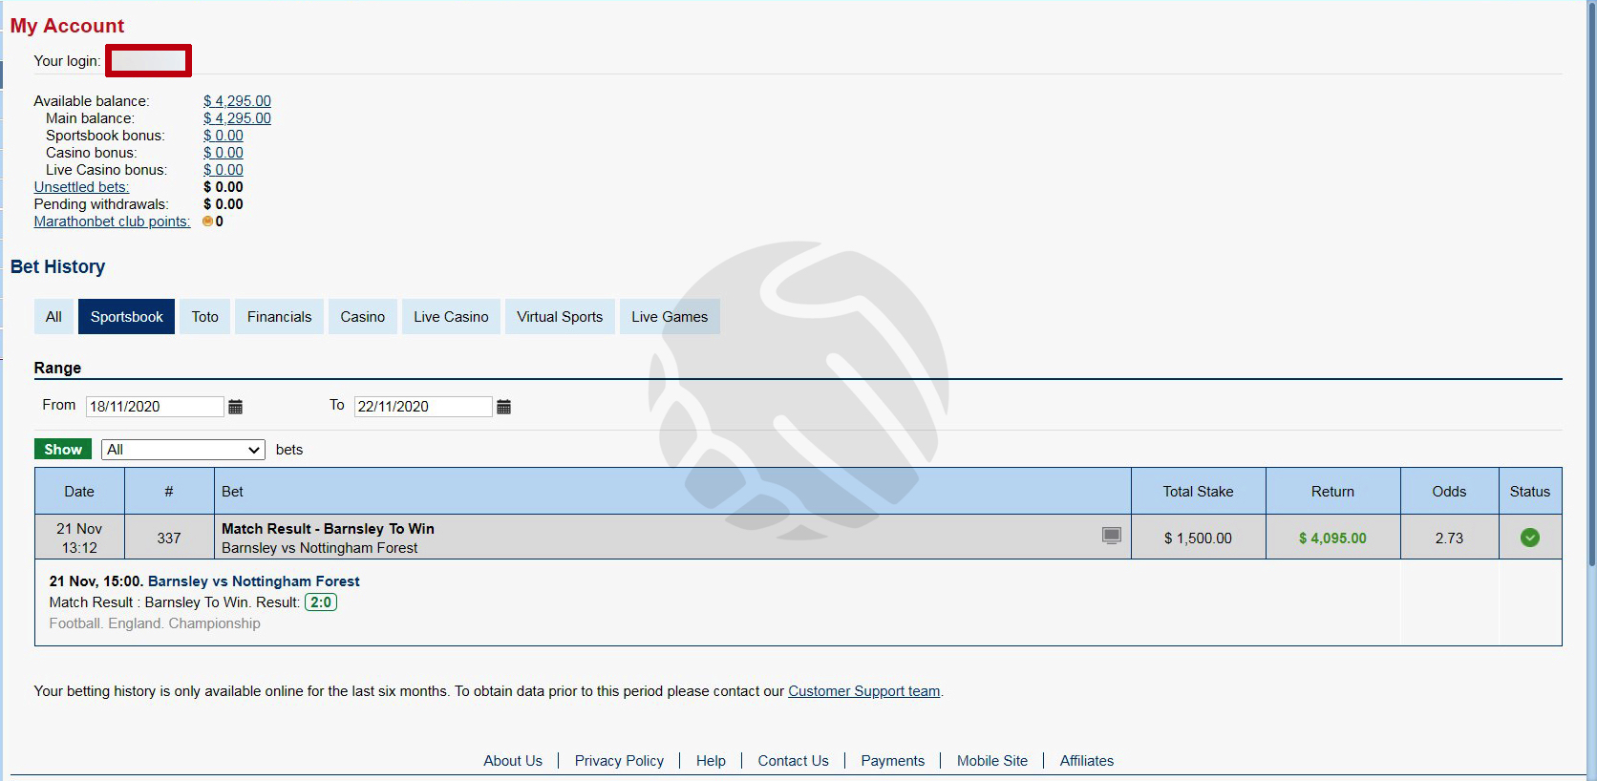Click the Match Result - Barnsley To Win text
Image resolution: width=1597 pixels, height=781 pixels.
click(x=328, y=529)
